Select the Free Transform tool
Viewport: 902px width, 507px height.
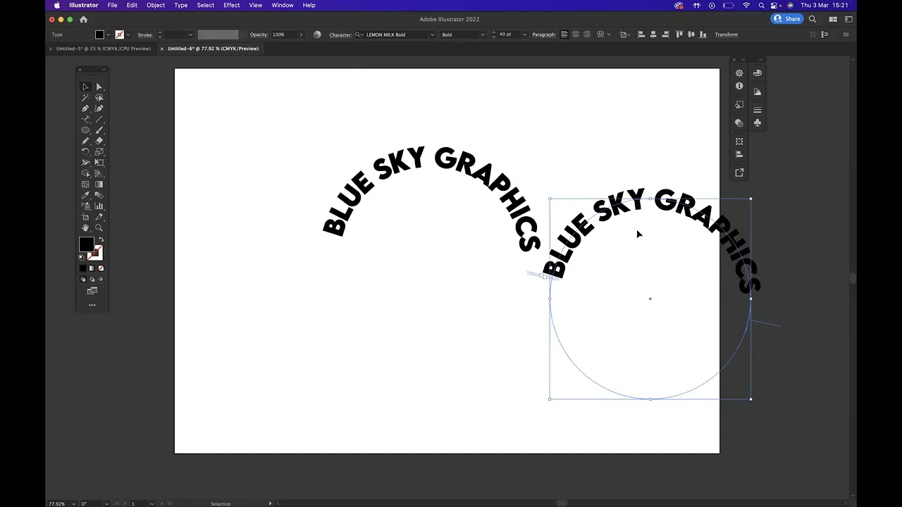pos(99,163)
